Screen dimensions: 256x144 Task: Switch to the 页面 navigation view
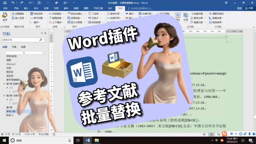(x=14, y=46)
